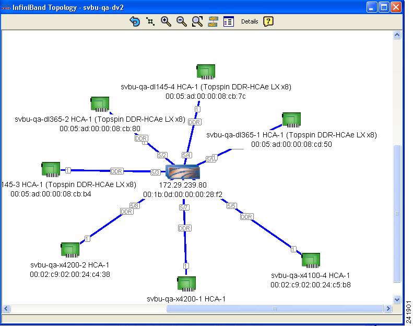This screenshot has height=326, width=413.
Task: Click port 1 label near dl145-4 node
Action: pyautogui.click(x=197, y=109)
